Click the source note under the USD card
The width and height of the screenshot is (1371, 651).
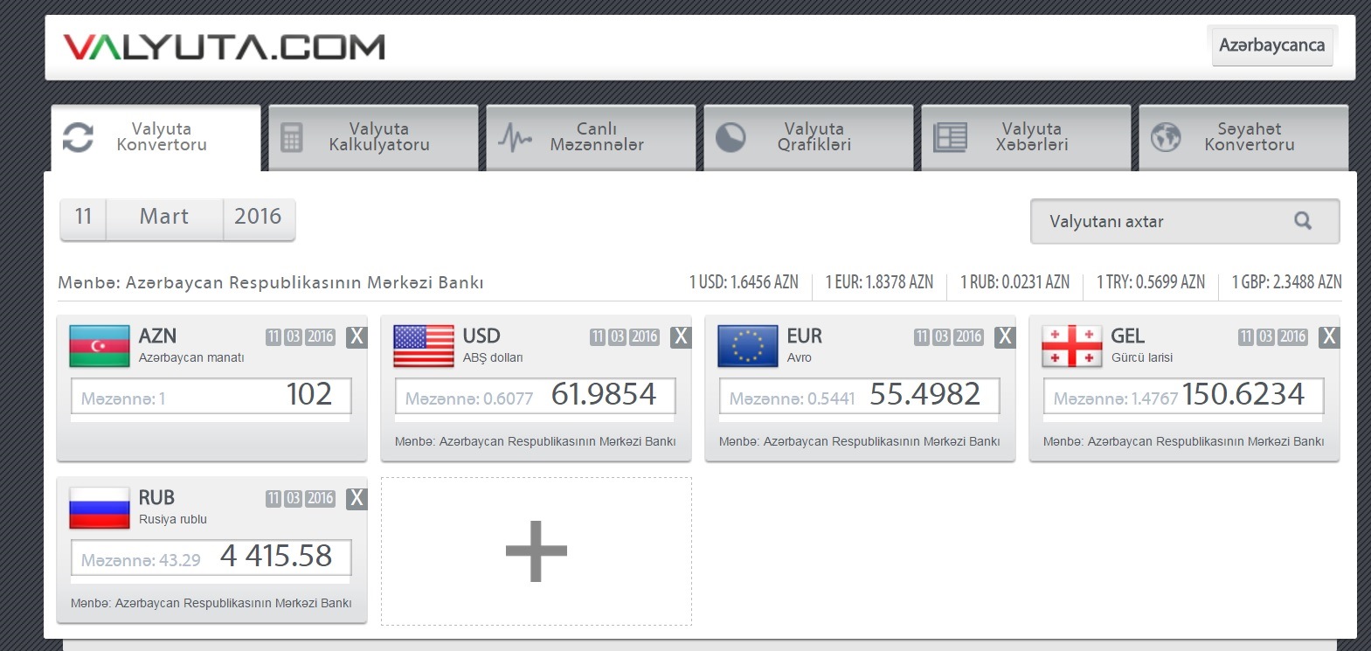click(x=536, y=441)
